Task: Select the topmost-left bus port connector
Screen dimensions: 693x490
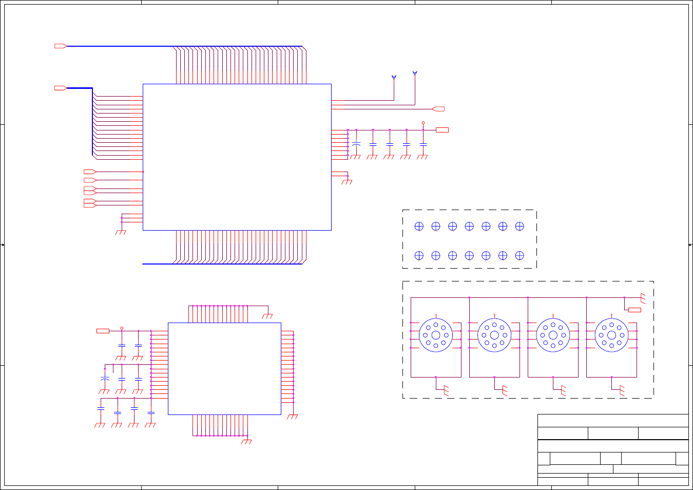Action: (61, 46)
